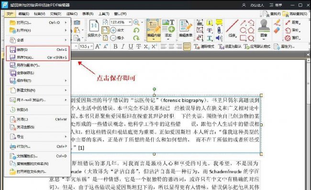Expand the Open (Ctrl+O) submenu arrow
Screen dimensions: 311x190
click(x=66, y=22)
